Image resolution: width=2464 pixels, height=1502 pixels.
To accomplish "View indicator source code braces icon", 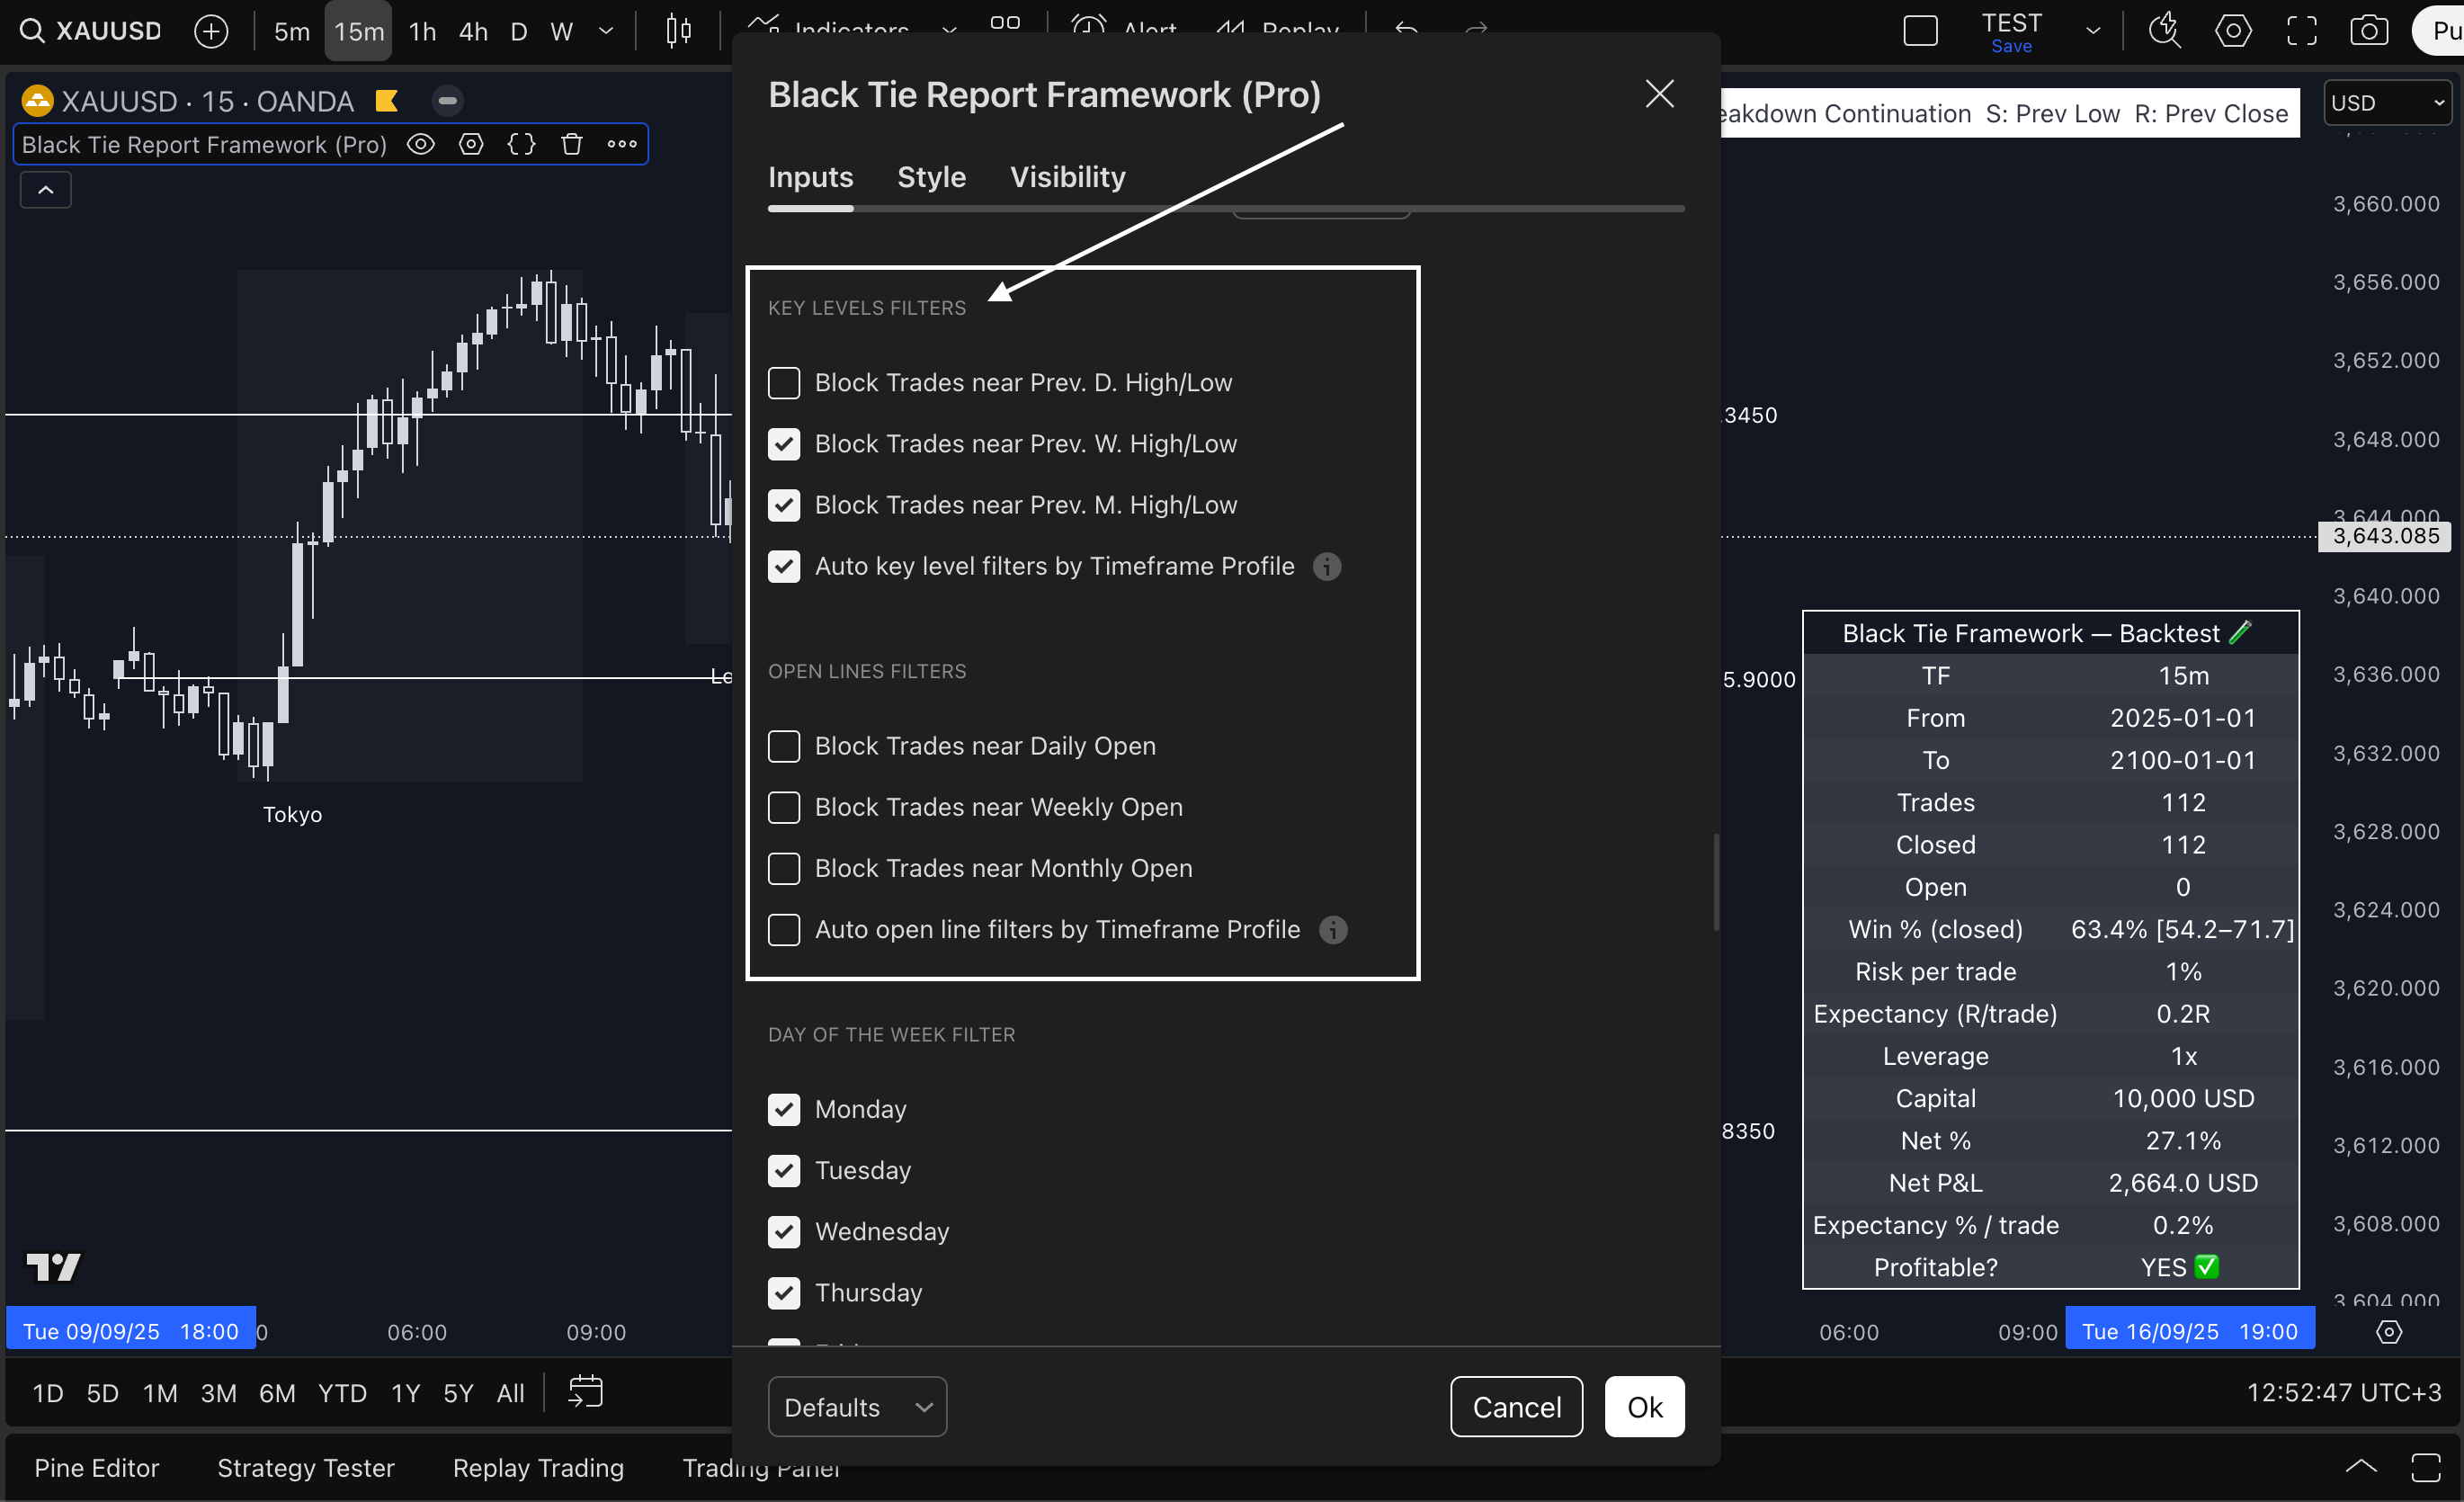I will (521, 145).
